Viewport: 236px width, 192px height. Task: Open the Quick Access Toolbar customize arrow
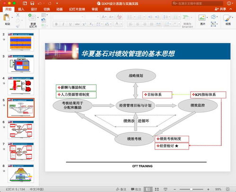click(57, 3)
